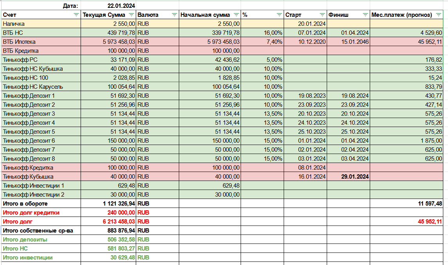Select the 42 436,62 initial sum cell

click(210, 60)
